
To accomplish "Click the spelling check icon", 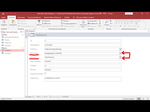I will [x=100, y=24].
